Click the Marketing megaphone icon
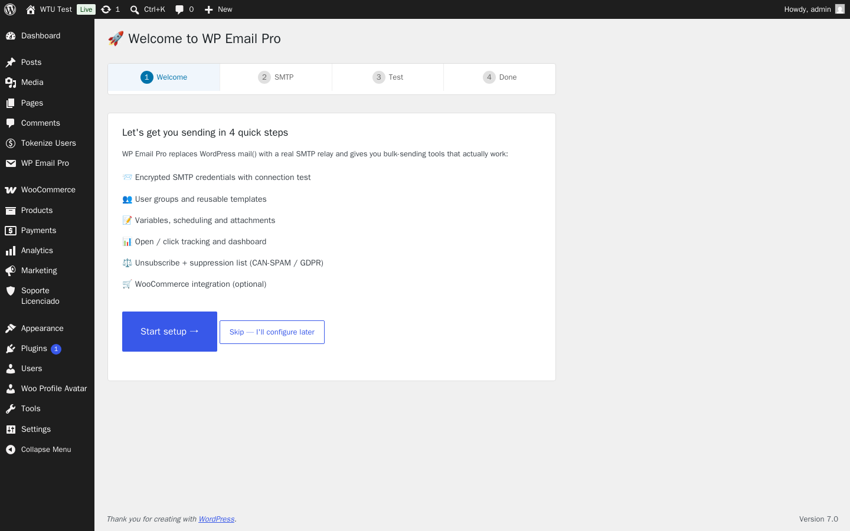 click(x=11, y=271)
